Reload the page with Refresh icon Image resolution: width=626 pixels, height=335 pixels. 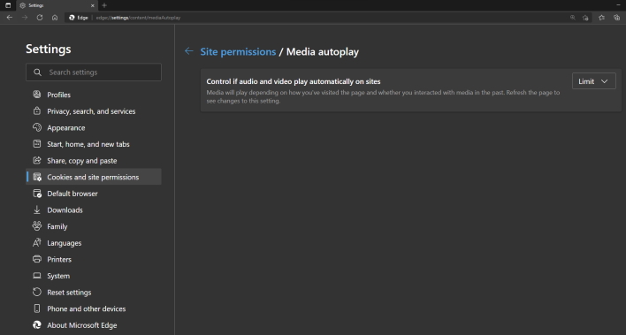[40, 18]
